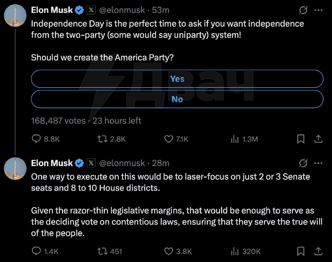Reply to the Independence Day poll tweet
This screenshot has height=262, width=332.
point(46,139)
